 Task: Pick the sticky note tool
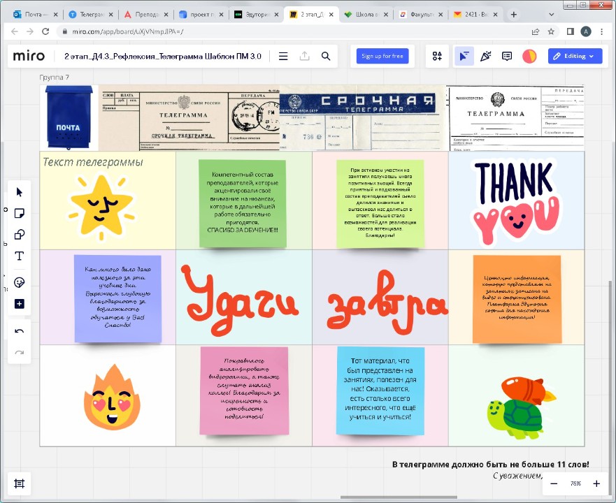click(19, 213)
